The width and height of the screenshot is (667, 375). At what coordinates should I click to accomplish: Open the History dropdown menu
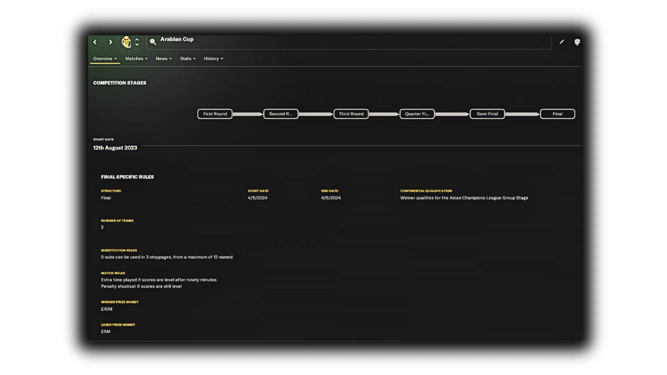pos(214,59)
